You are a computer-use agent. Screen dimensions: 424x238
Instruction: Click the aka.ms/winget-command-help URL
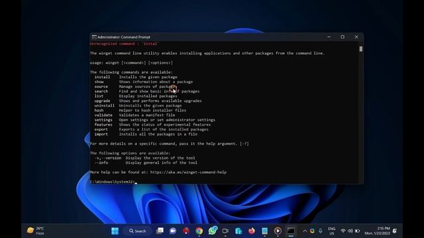coord(188,172)
